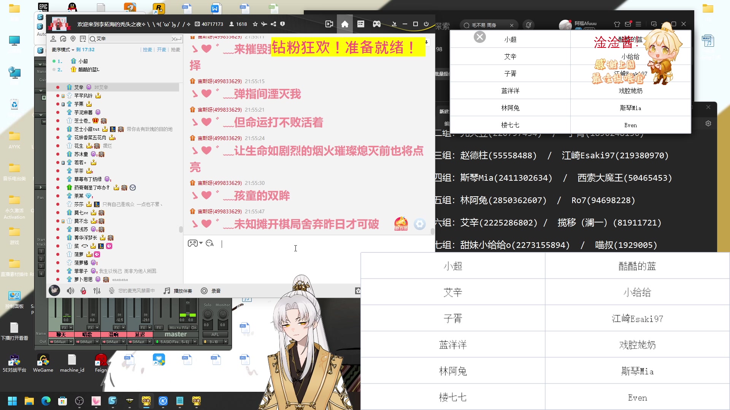Open 聊天 channel StMast output dropdown
The width and height of the screenshot is (730, 410).
click(x=71, y=342)
